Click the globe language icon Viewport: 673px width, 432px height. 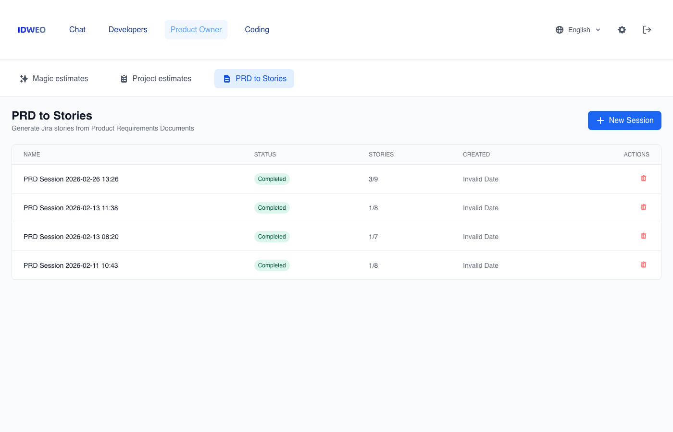coord(560,30)
